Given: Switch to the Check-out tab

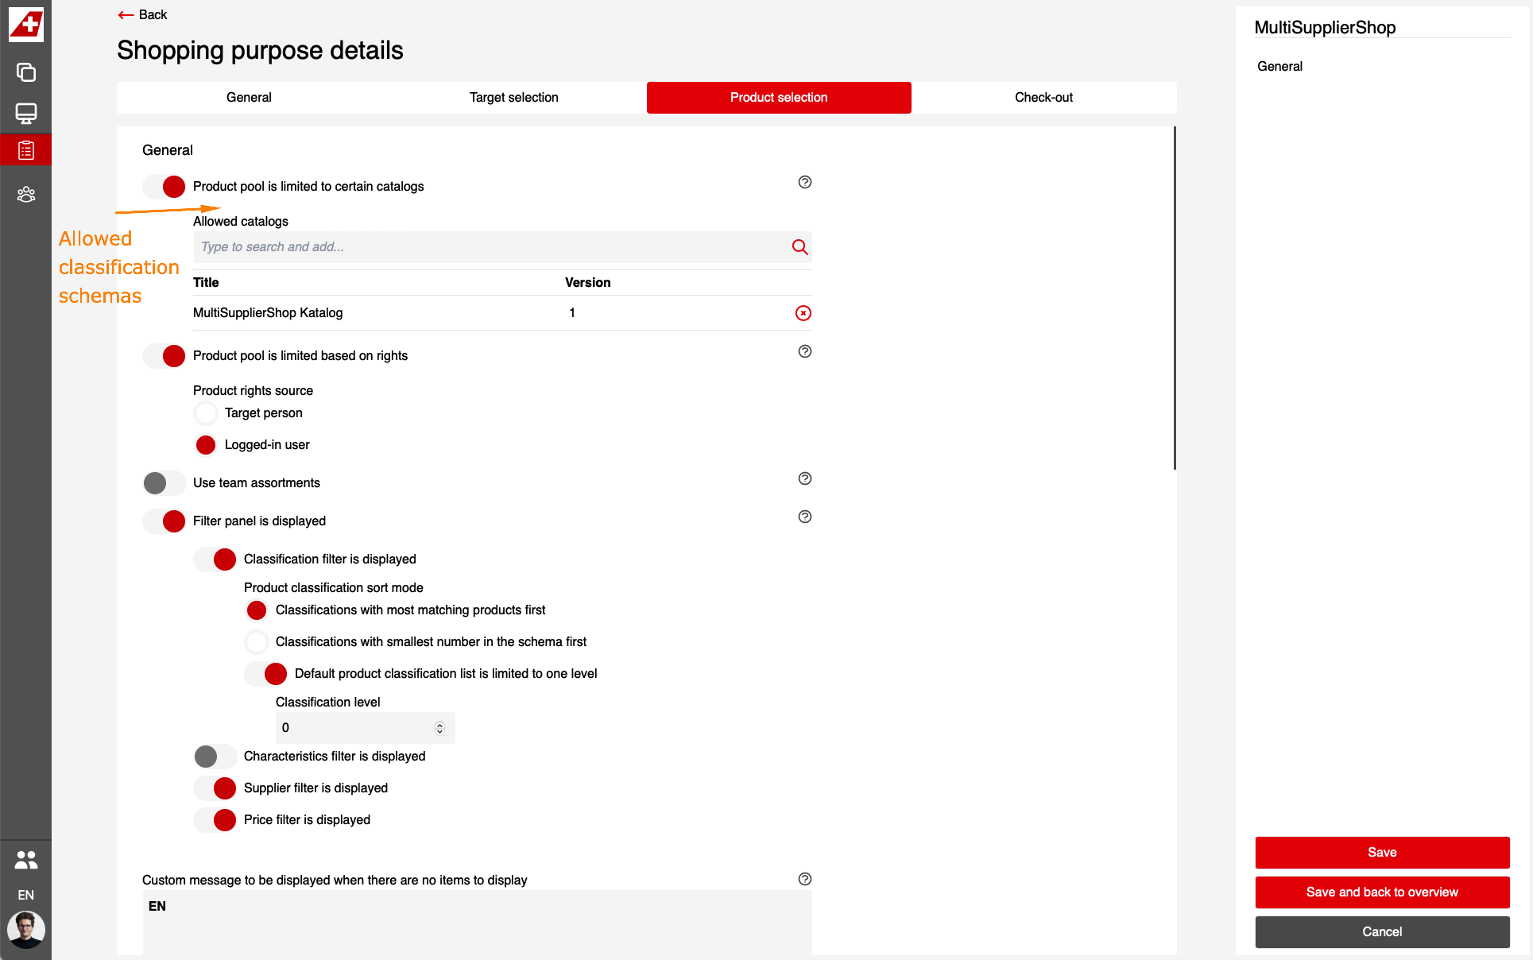Looking at the screenshot, I should pos(1043,98).
